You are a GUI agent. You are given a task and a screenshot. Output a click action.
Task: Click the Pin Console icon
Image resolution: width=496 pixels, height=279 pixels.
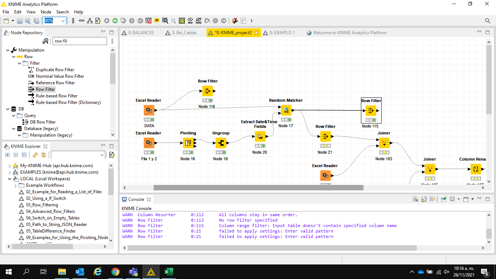point(444,199)
